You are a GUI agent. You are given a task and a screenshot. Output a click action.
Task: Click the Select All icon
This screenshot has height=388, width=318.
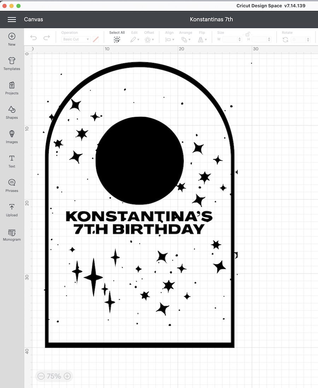click(x=117, y=40)
